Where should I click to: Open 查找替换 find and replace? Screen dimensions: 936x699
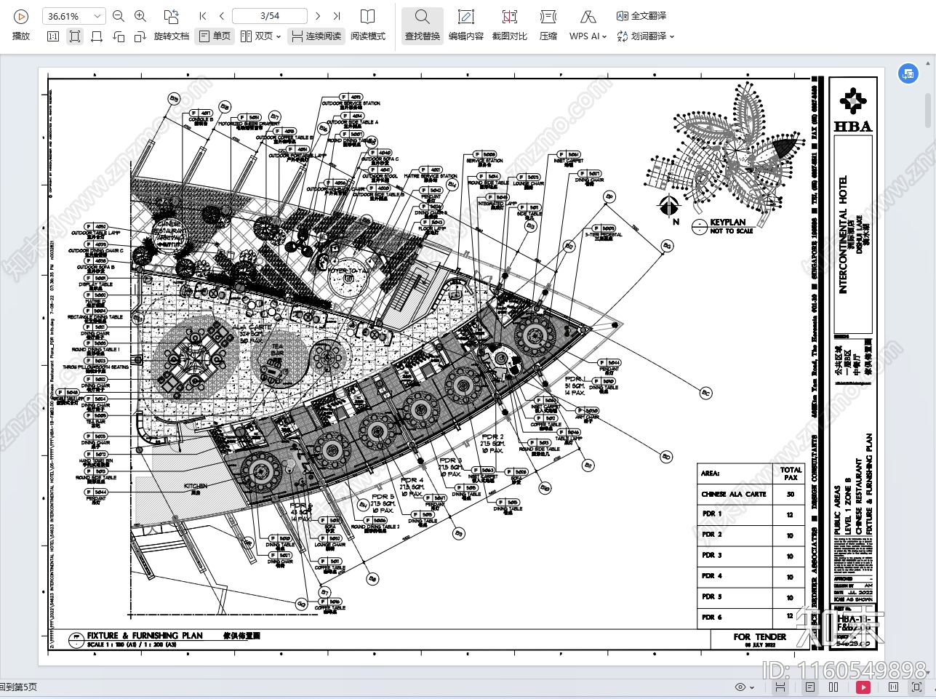pyautogui.click(x=423, y=25)
